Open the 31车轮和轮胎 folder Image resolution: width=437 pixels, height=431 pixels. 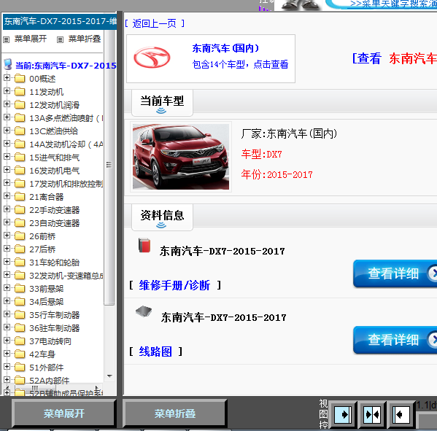point(54,263)
